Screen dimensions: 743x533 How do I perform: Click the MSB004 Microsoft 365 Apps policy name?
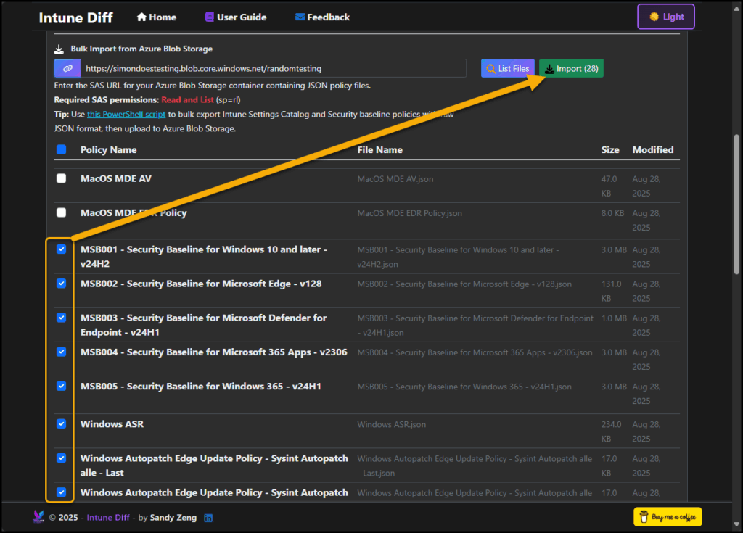coord(214,352)
